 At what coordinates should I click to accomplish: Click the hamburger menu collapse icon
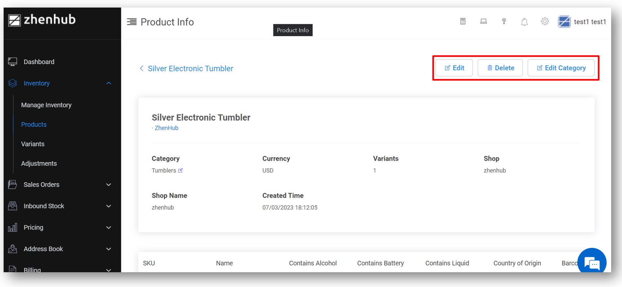(x=132, y=22)
